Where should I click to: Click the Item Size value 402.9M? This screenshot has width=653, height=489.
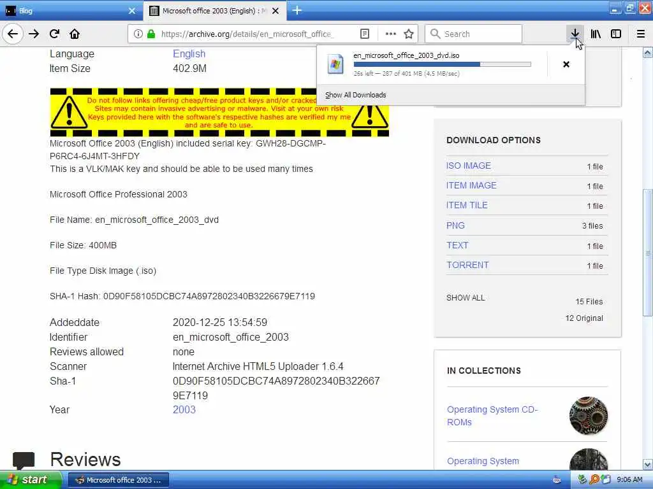[189, 68]
